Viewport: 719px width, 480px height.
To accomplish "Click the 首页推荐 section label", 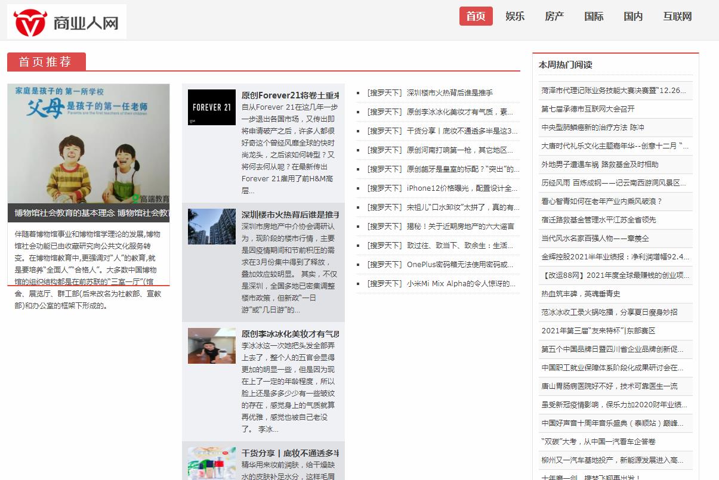I will click(45, 62).
